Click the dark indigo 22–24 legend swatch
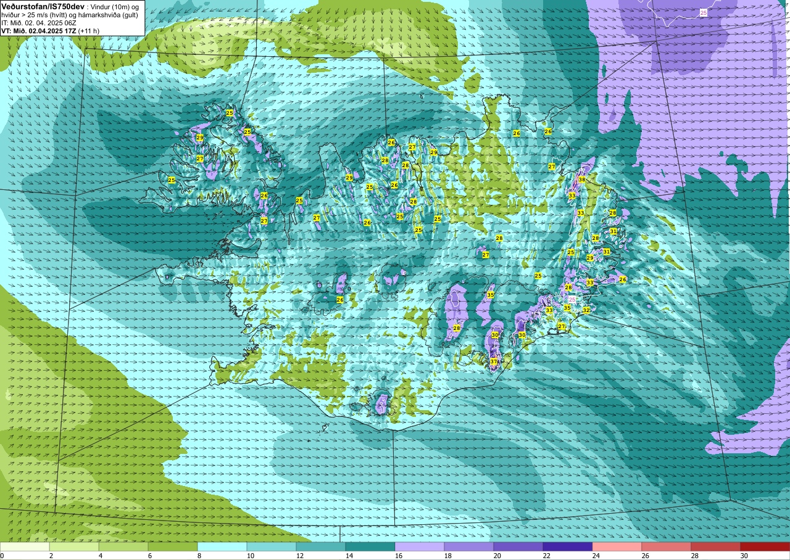Screen dimensions: 790x560 point(568,546)
